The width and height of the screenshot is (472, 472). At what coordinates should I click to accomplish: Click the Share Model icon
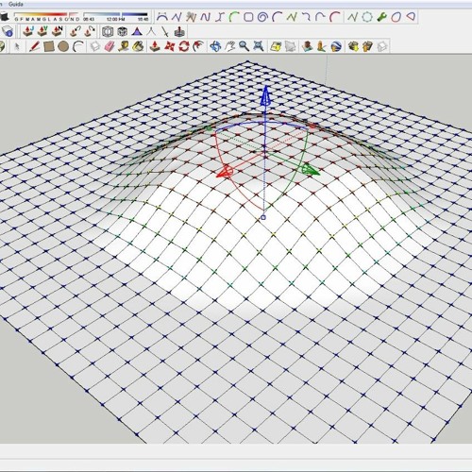[367, 46]
